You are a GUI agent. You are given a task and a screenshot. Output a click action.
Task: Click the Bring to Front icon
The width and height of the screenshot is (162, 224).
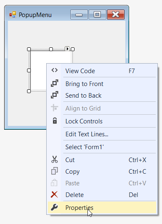tap(55, 83)
